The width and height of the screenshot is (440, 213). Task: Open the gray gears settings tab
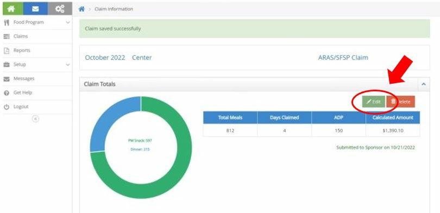[60, 9]
